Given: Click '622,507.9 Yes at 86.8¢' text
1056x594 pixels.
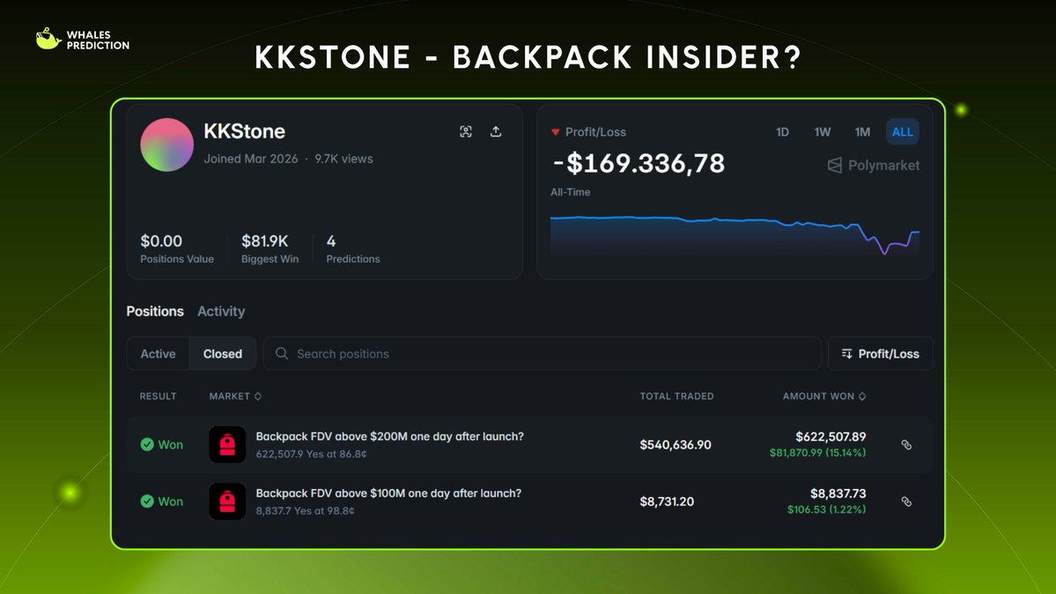Looking at the screenshot, I should pos(311,455).
